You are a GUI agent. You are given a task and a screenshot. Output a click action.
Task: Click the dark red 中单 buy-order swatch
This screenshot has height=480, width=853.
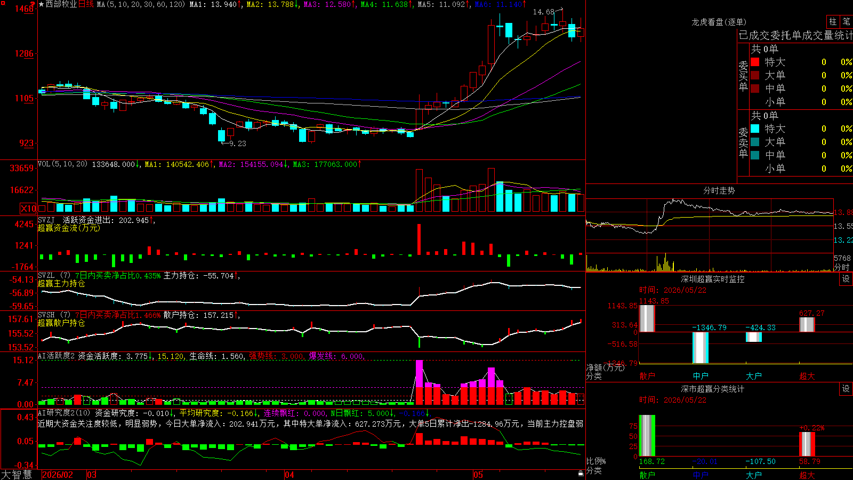pyautogui.click(x=755, y=89)
